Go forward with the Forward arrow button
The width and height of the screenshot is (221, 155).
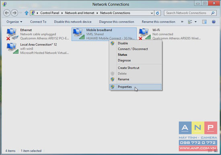click(14, 13)
